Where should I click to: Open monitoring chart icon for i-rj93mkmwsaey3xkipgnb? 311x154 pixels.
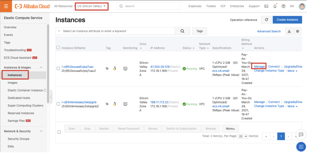(125, 104)
